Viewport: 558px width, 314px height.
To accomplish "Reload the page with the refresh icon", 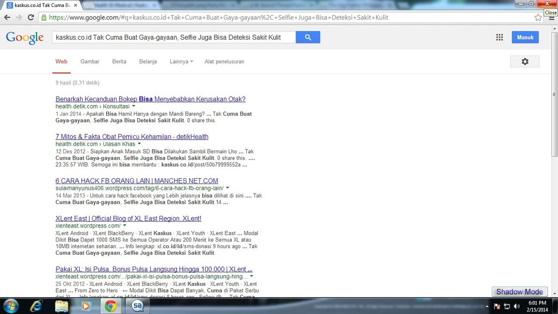I will tap(31, 17).
